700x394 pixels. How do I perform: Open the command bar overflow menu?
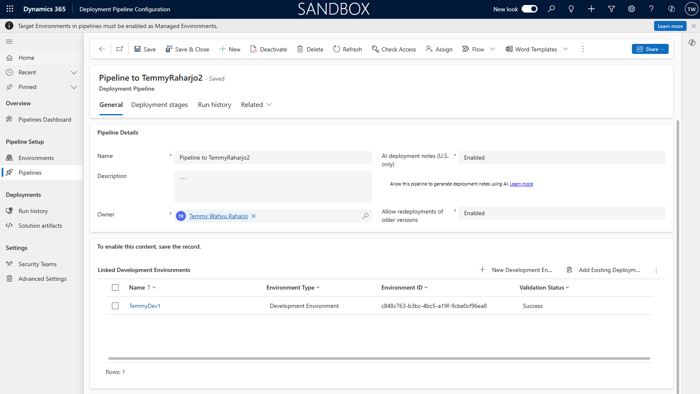(583, 49)
